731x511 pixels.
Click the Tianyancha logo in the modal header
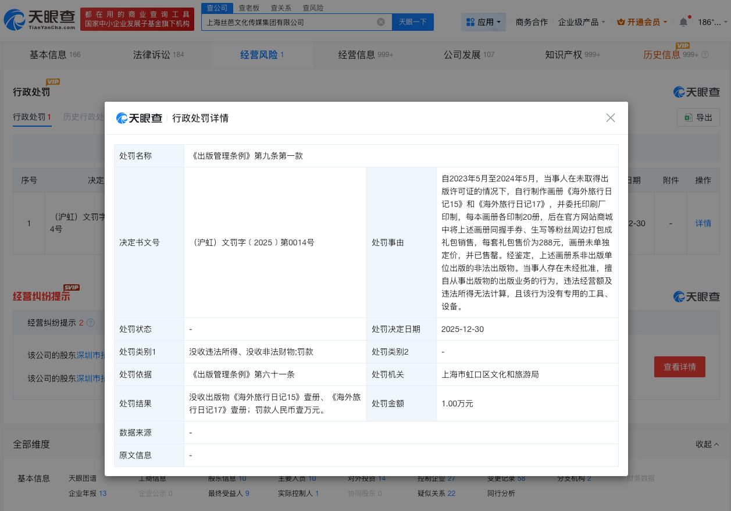click(139, 118)
